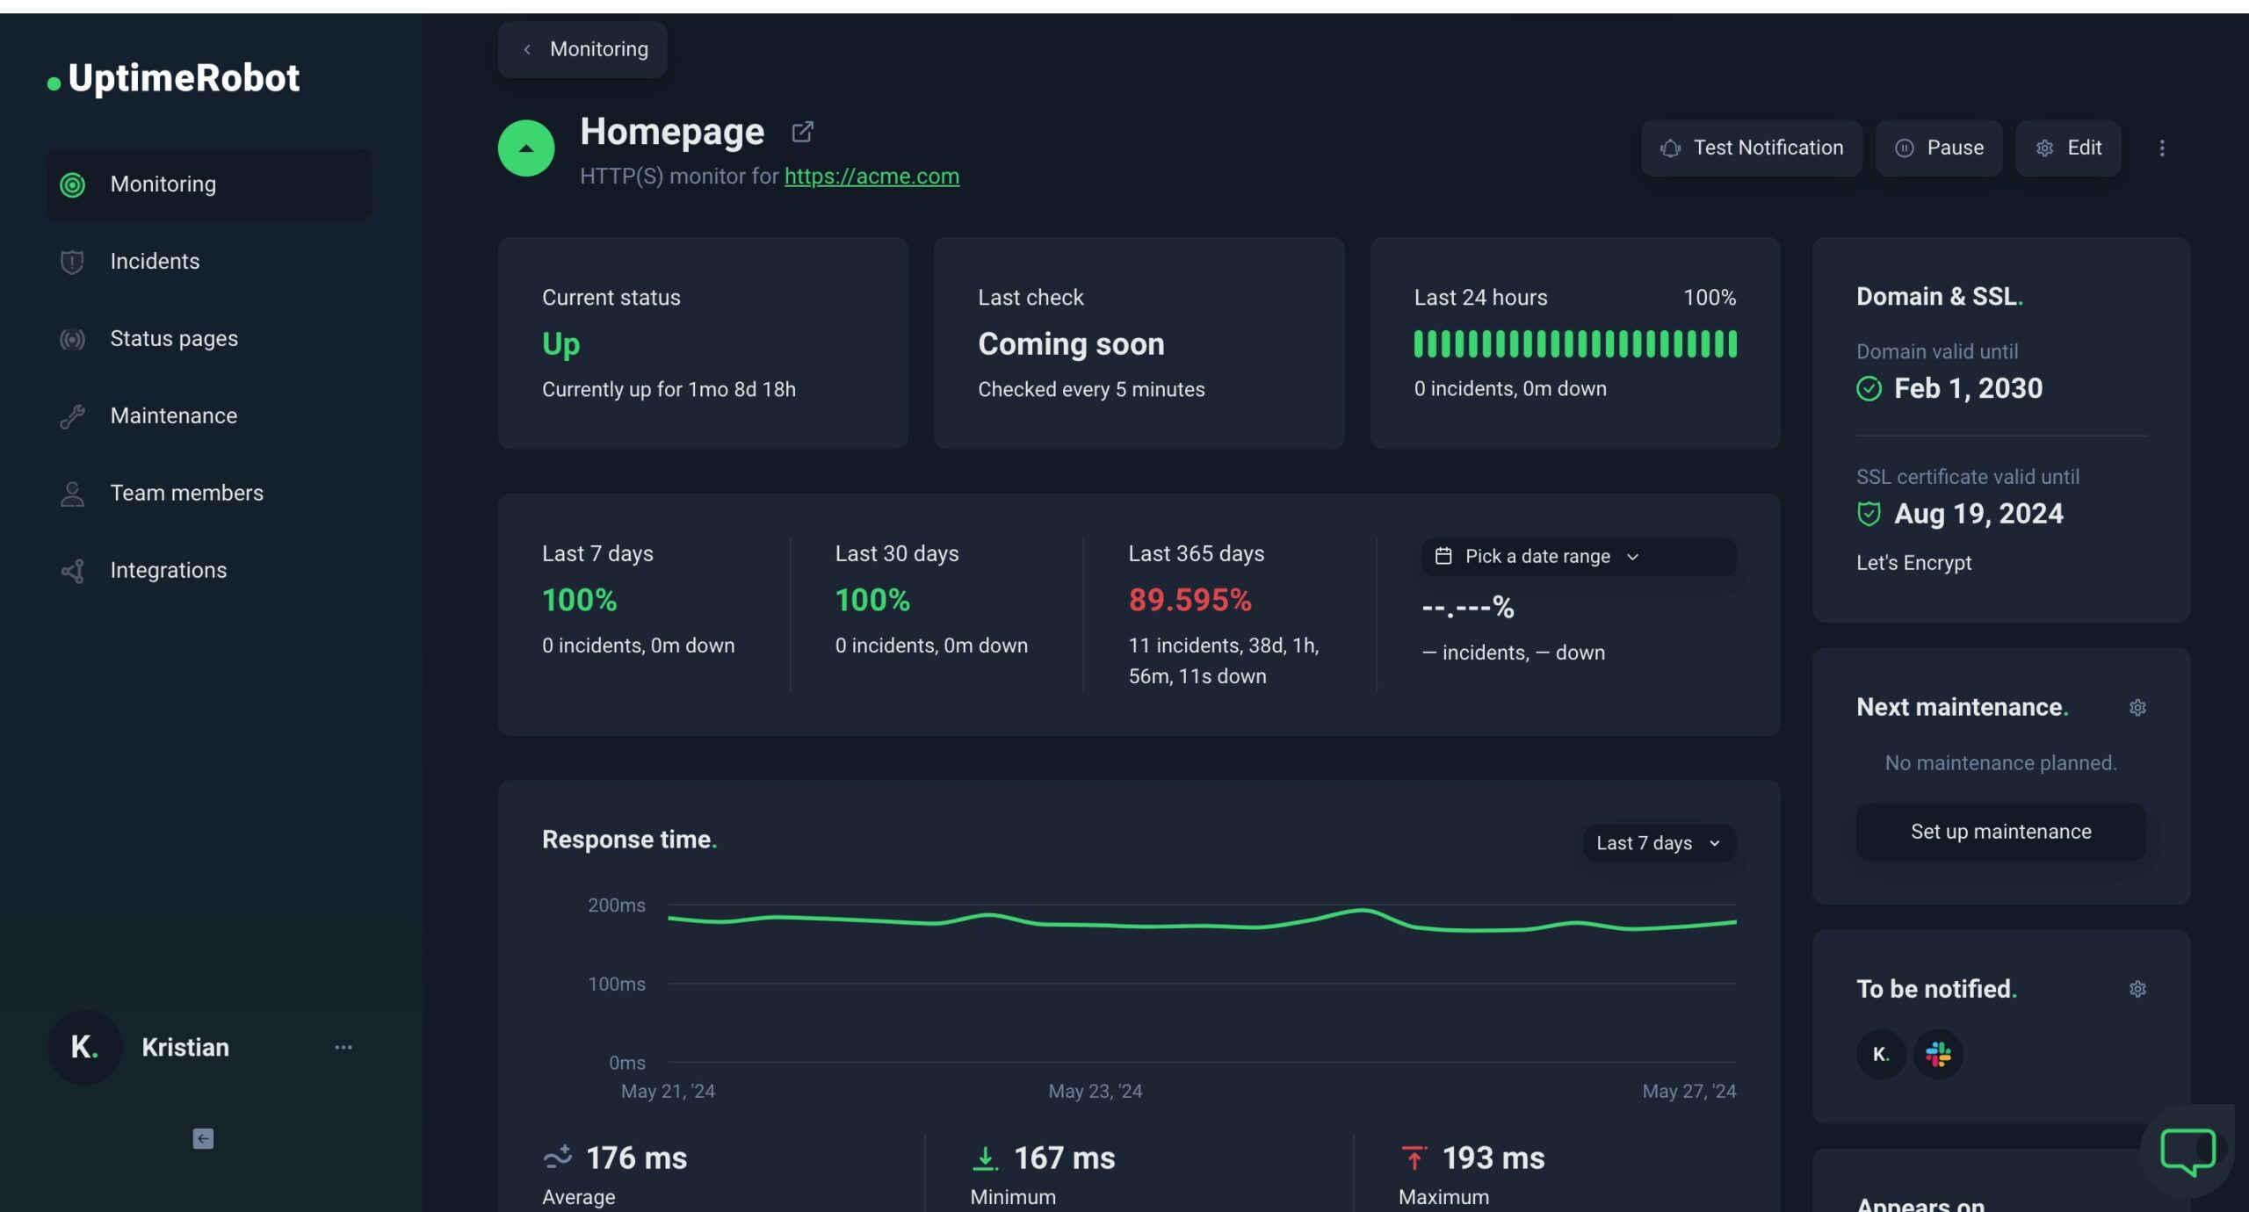Click the Maintenance wrench icon
2249x1212 pixels.
[x=72, y=416]
